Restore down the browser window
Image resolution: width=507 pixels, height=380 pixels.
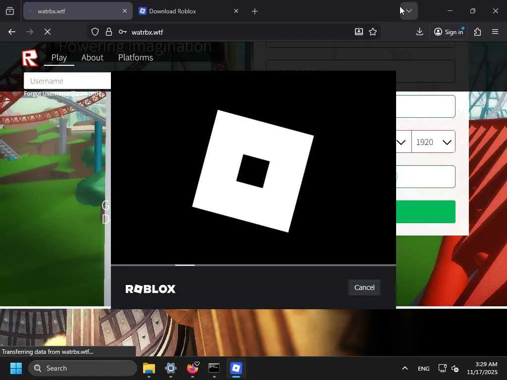[473, 11]
